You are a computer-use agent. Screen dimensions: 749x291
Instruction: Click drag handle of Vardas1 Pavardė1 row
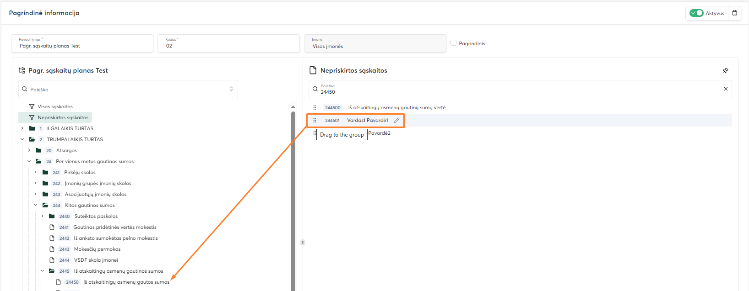point(315,121)
